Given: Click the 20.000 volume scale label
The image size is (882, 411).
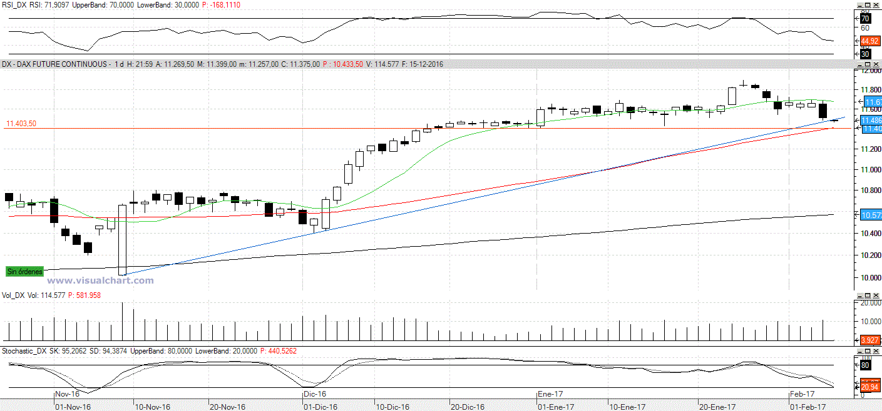Looking at the screenshot, I should pyautogui.click(x=871, y=303).
